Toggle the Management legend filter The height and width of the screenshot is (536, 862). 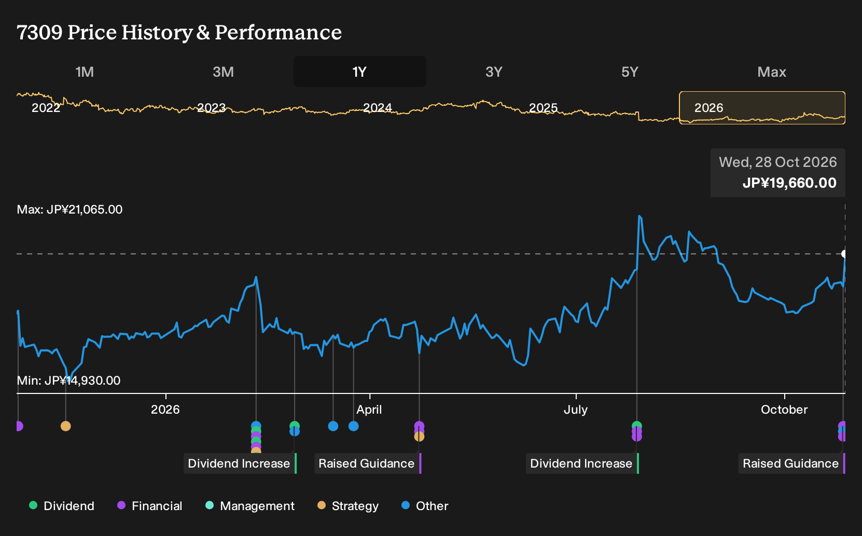250,505
